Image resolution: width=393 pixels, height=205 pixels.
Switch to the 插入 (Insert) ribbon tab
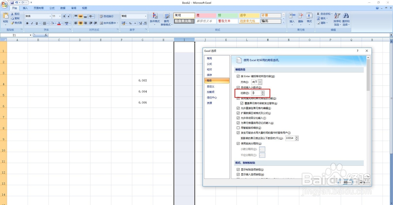point(25,8)
